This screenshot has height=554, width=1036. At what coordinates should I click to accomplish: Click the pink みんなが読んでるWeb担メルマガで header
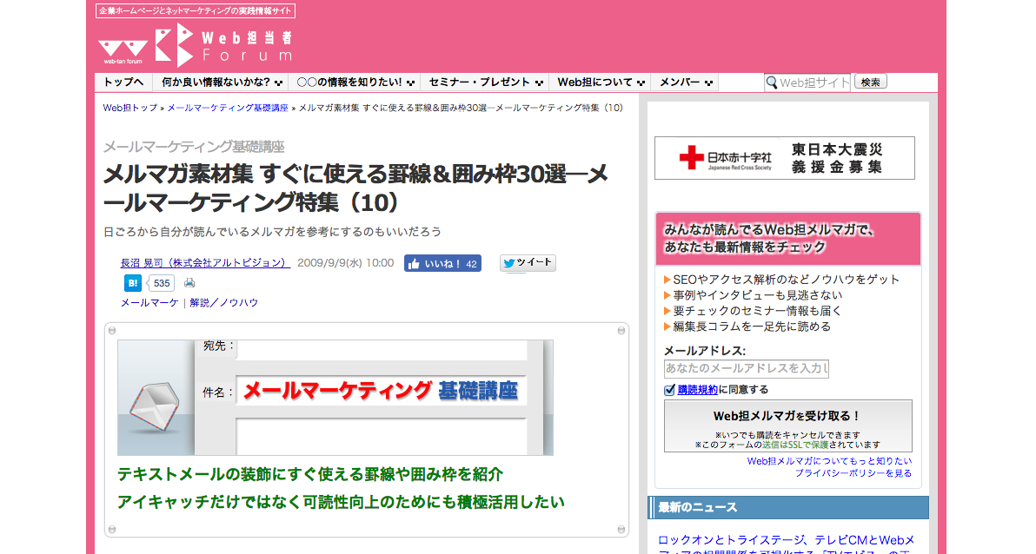(787, 239)
